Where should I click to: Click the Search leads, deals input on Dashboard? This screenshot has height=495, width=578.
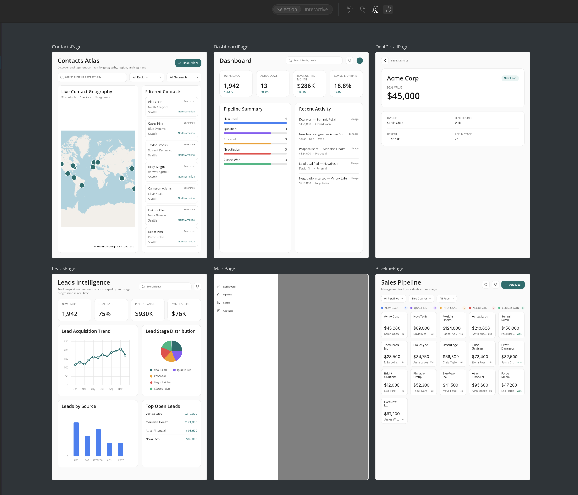tap(314, 60)
